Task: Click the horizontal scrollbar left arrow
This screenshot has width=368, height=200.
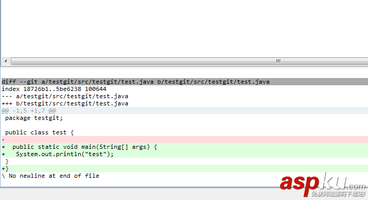Action: [x=6, y=61]
